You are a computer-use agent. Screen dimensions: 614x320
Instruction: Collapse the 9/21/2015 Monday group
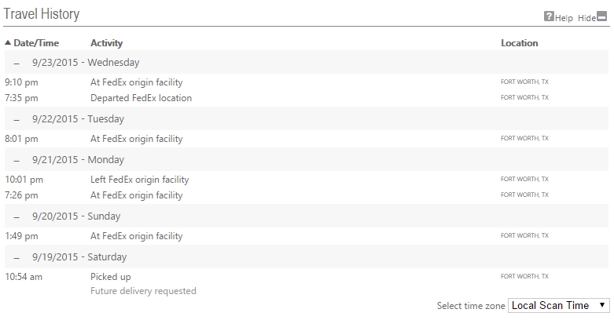point(17,160)
